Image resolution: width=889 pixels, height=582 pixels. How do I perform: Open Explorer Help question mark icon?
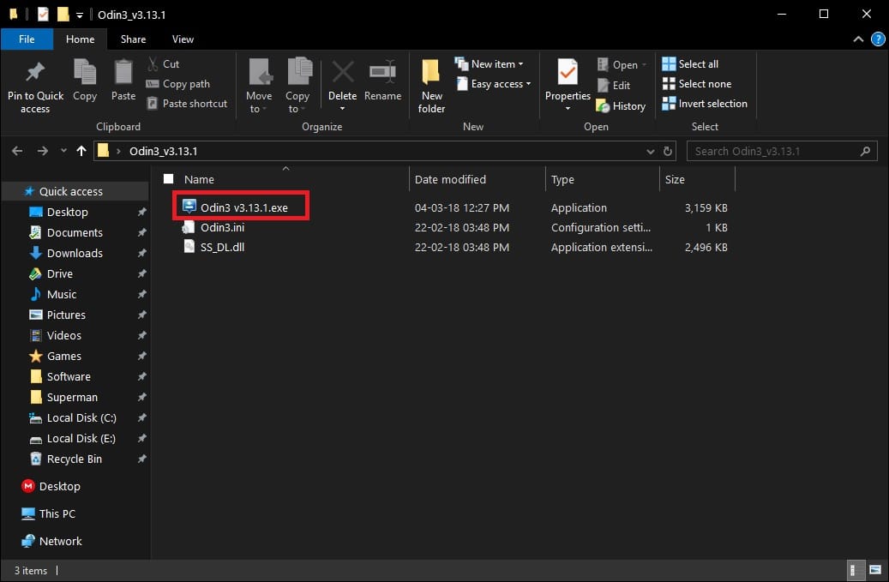click(878, 39)
